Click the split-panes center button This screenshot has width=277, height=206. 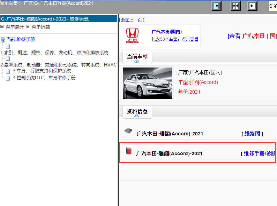235,6
